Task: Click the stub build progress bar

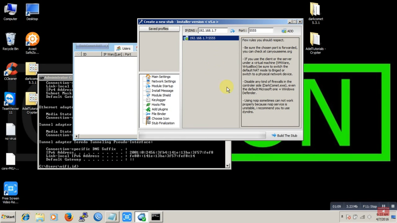Action: (x=202, y=135)
